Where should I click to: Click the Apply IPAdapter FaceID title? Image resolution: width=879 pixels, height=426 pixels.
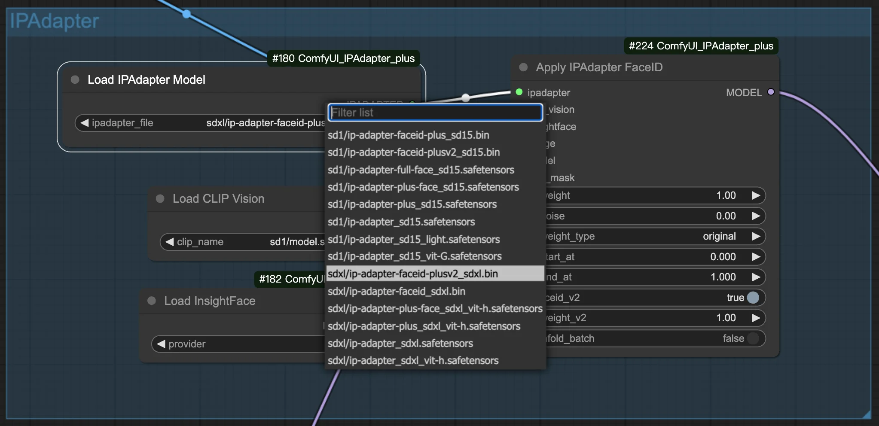[x=599, y=67]
